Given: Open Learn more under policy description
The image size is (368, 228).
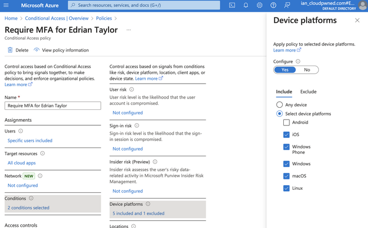Looking at the screenshot, I should tap(18, 85).
